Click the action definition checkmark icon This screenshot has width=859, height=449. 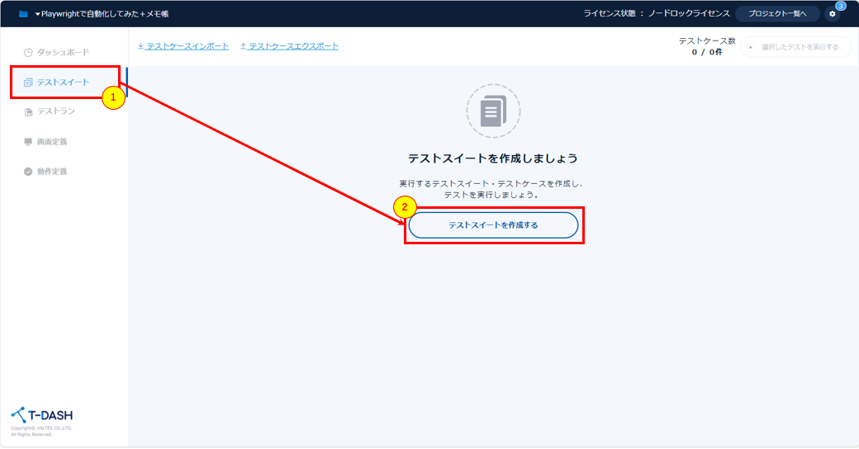pyautogui.click(x=28, y=172)
